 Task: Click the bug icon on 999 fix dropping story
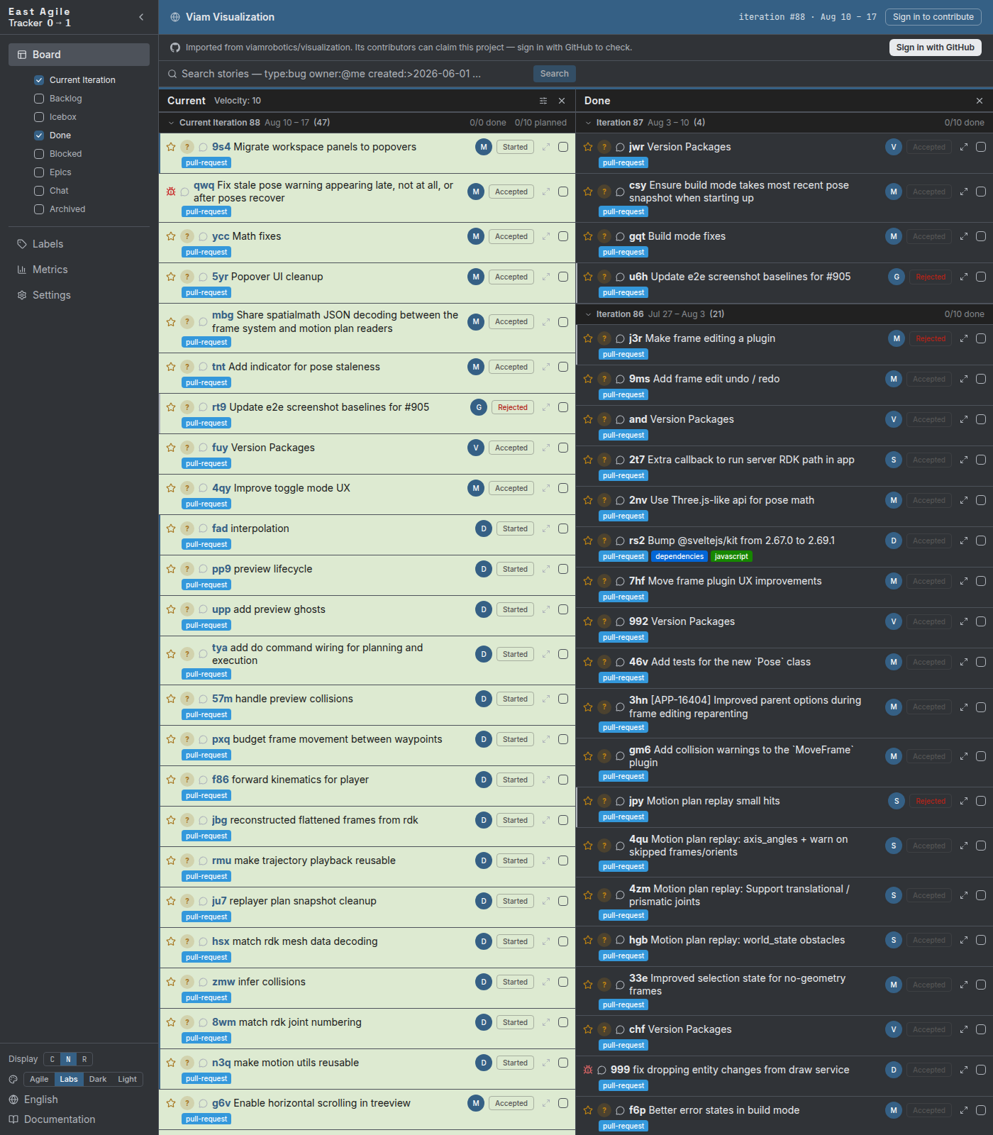click(x=588, y=1070)
